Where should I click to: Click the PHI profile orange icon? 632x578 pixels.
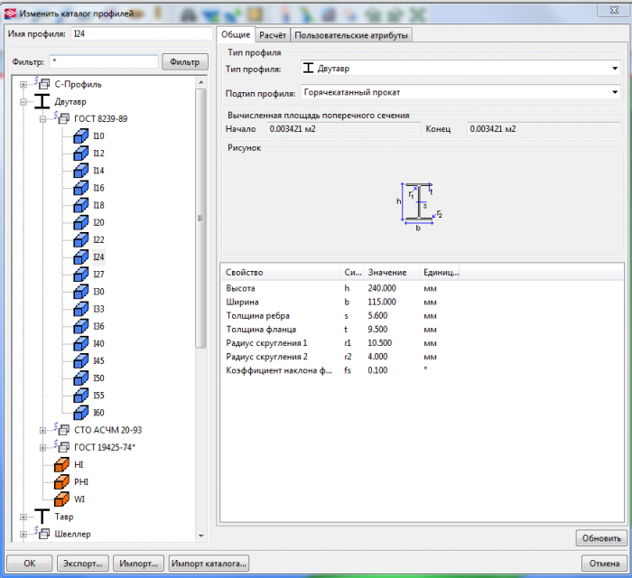pyautogui.click(x=61, y=481)
